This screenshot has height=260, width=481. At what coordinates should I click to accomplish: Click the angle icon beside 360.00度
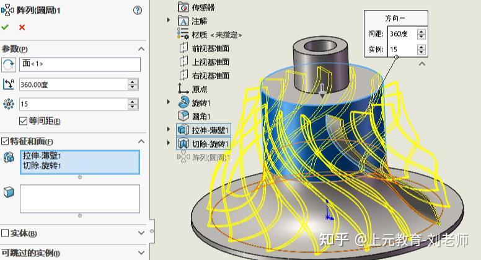[x=9, y=84]
